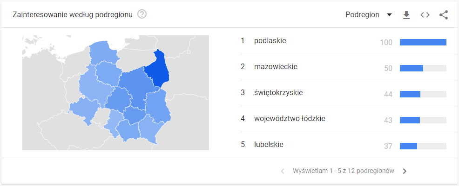Choose lubelskie from the list
459x186 pixels.
point(269,145)
